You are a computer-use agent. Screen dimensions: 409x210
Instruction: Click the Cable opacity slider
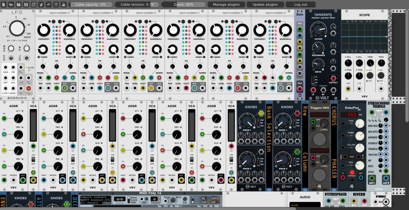(x=90, y=4)
